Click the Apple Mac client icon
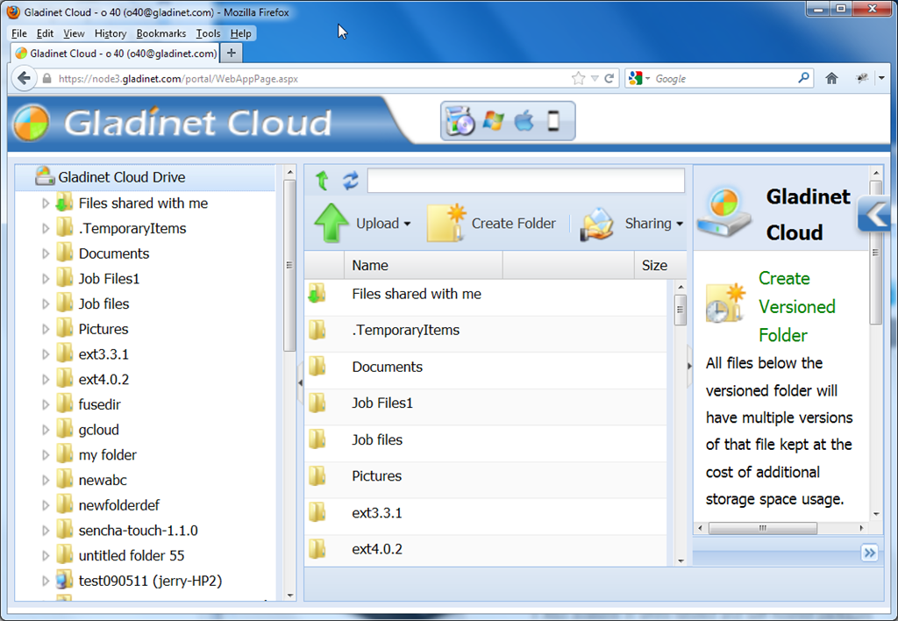The height and width of the screenshot is (621, 898). pyautogui.click(x=524, y=121)
